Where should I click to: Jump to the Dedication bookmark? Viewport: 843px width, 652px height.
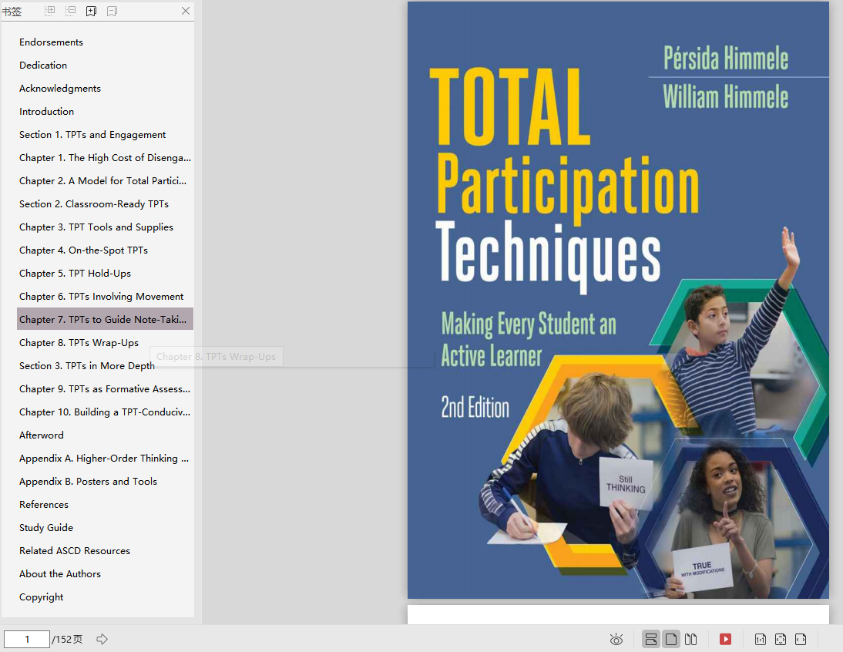click(x=43, y=65)
